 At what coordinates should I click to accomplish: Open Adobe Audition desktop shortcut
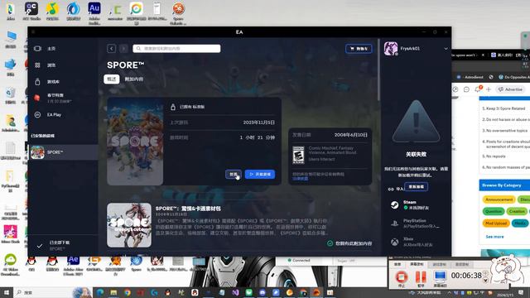point(94,13)
